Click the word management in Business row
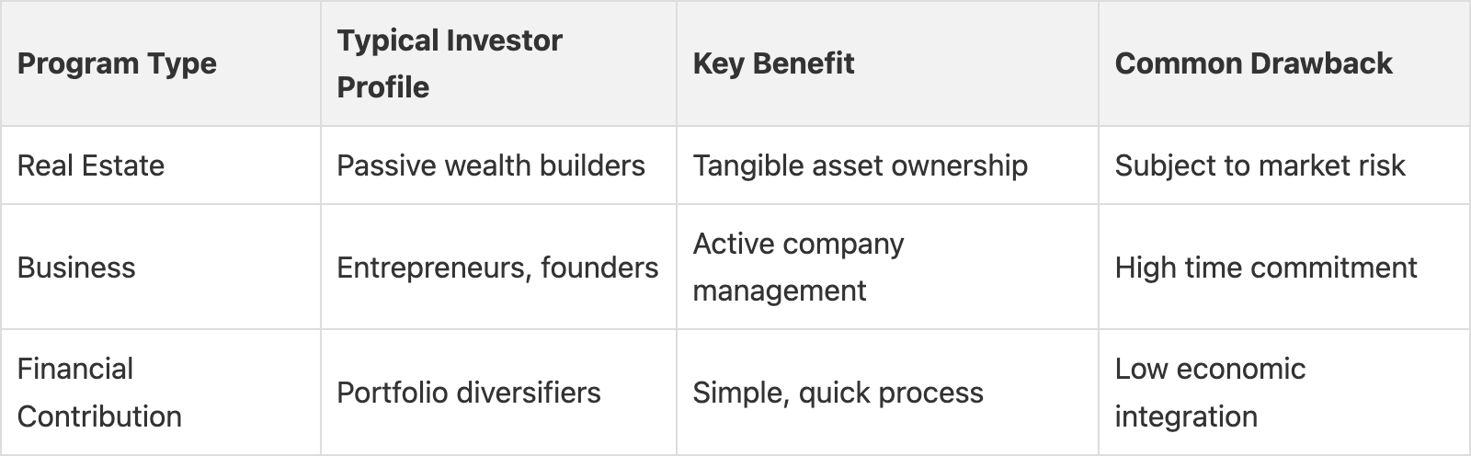 click(x=780, y=291)
